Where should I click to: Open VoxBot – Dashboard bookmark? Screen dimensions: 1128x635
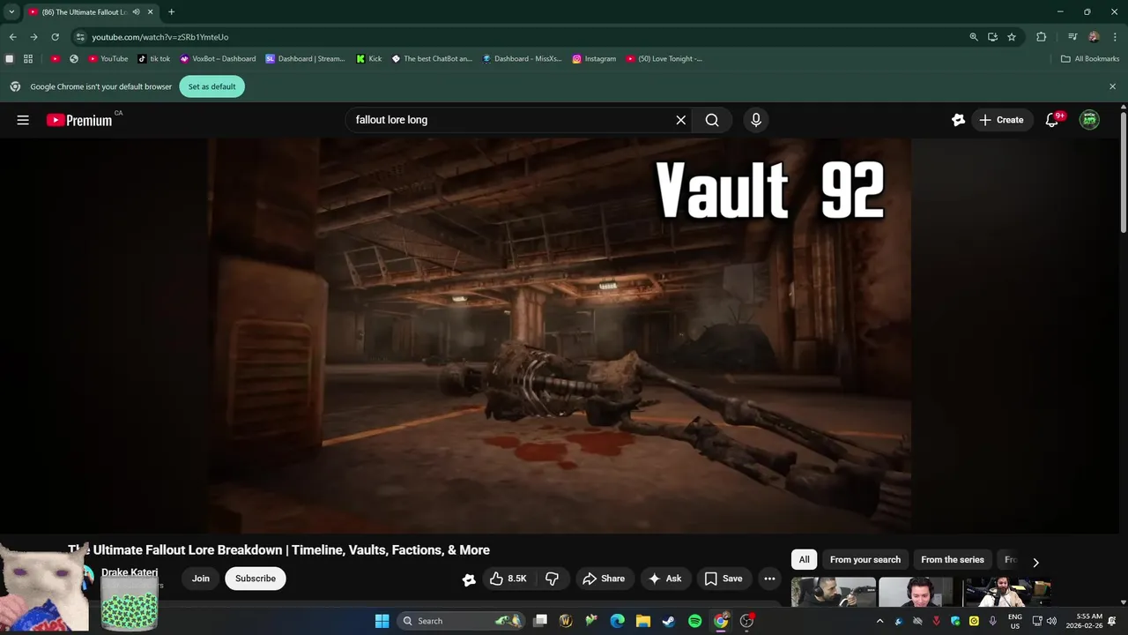[x=218, y=59]
